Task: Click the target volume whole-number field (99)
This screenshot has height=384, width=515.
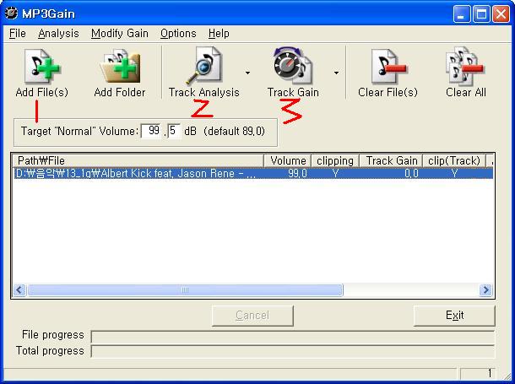Action: (151, 131)
